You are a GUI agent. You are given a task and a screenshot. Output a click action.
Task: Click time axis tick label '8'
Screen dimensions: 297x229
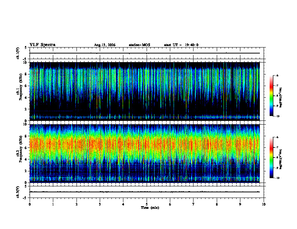[x=217, y=204]
